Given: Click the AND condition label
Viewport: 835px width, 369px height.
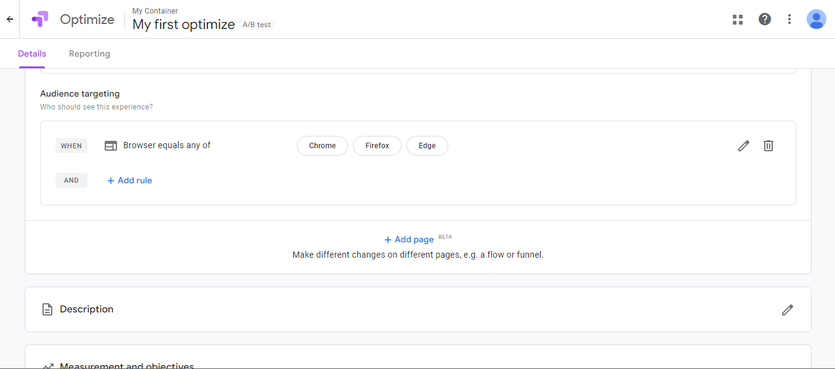Looking at the screenshot, I should click(x=71, y=180).
